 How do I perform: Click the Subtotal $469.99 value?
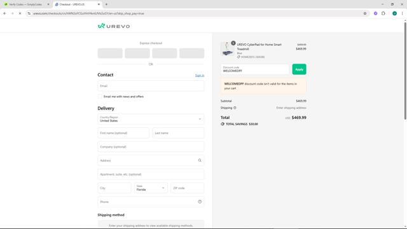tap(301, 101)
